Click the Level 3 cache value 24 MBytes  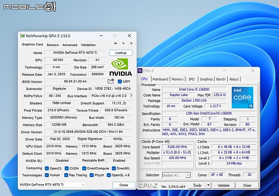[x=234, y=163]
